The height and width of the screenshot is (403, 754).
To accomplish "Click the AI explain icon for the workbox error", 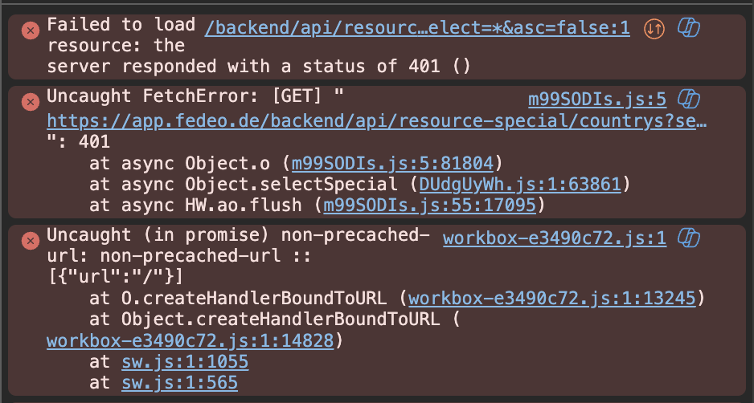I will point(689,238).
